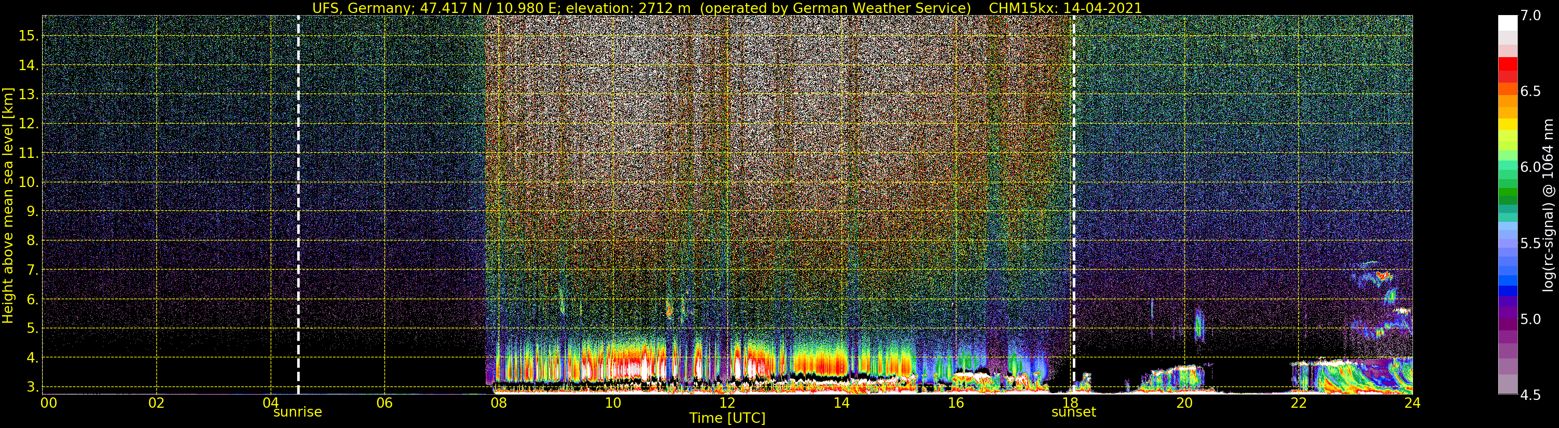Click the sunset label below the time axis
Viewport: 1559px width, 428px height.
point(1073,412)
